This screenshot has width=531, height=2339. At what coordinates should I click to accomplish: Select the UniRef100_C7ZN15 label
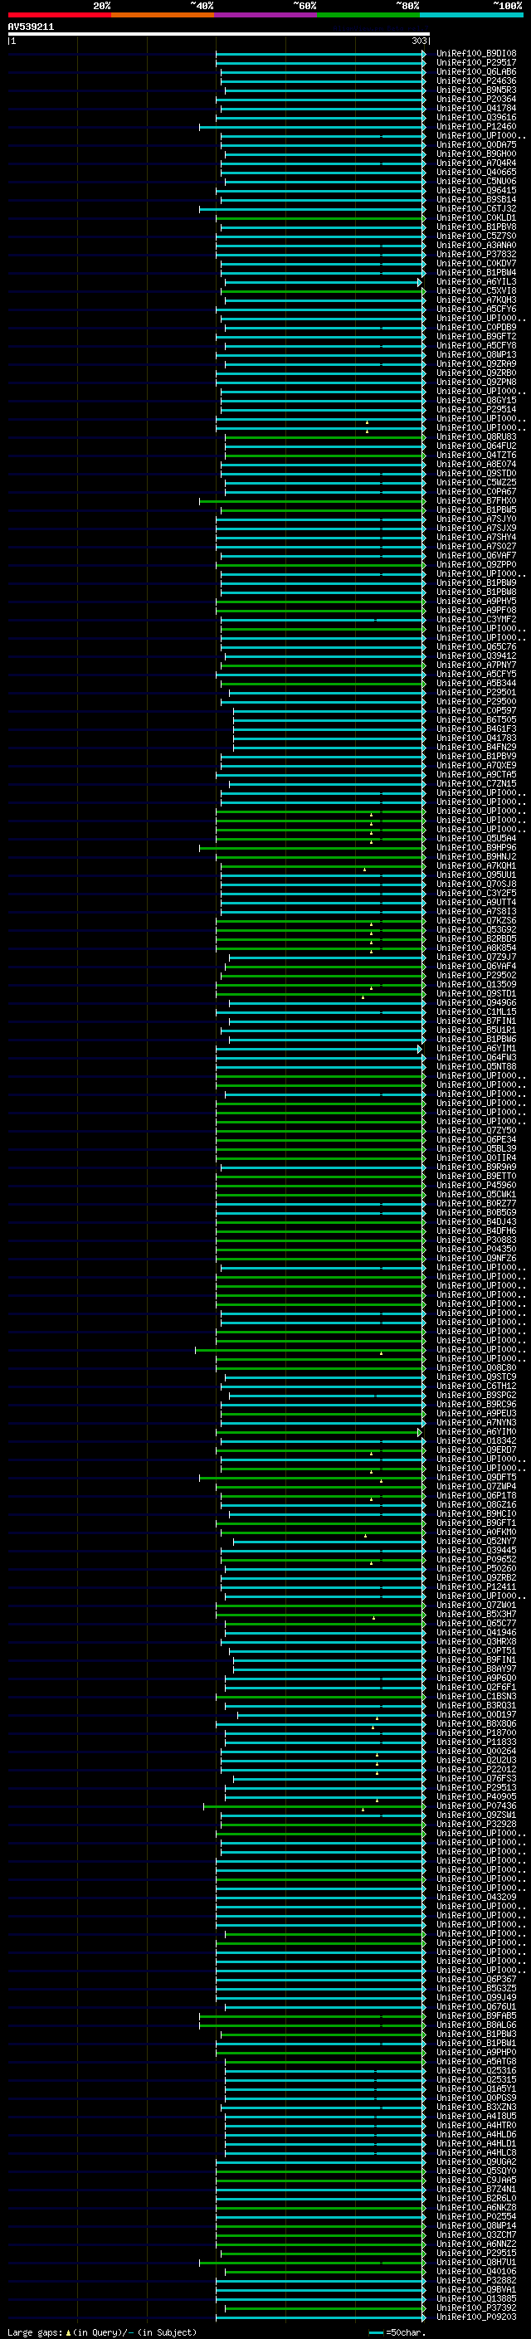pos(476,783)
